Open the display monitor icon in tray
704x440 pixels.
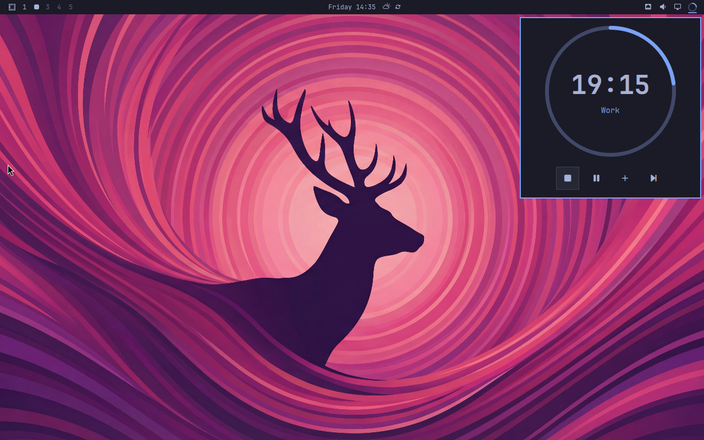coord(678,7)
